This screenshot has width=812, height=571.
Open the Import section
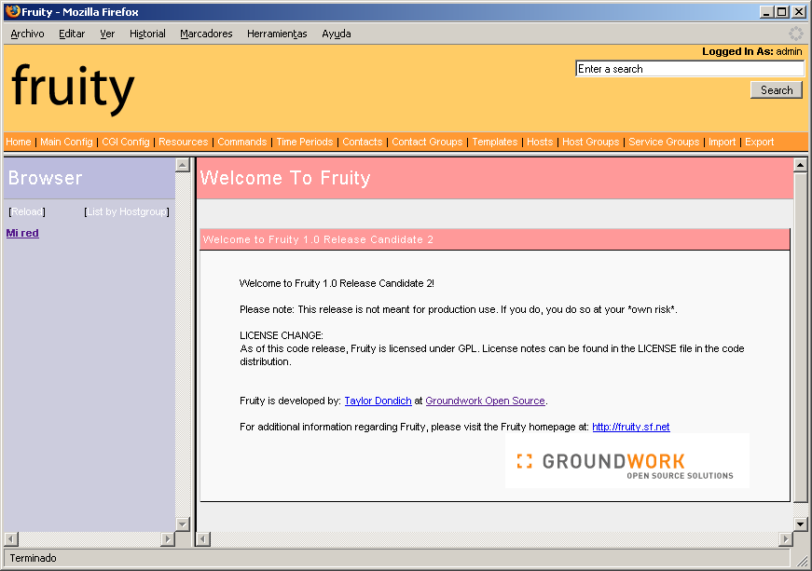(x=722, y=142)
